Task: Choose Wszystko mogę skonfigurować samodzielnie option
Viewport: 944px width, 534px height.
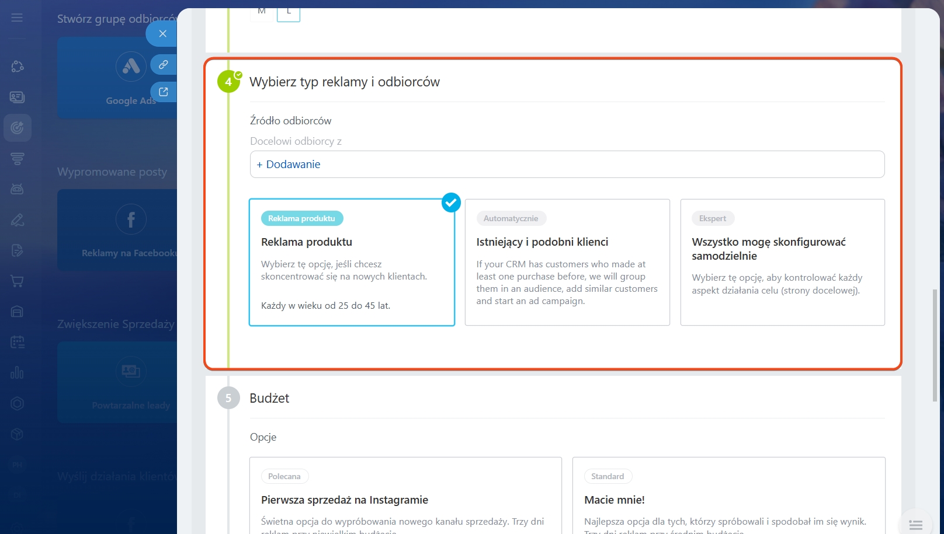Action: pyautogui.click(x=782, y=262)
